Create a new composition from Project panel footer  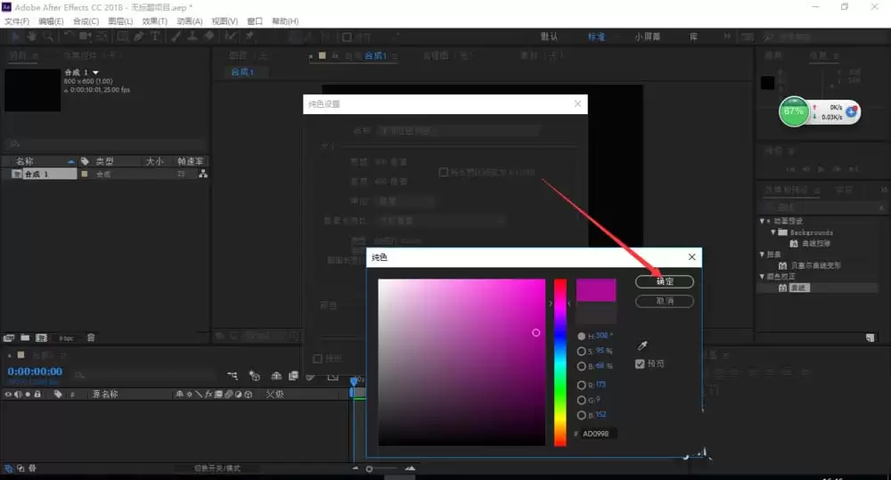tap(42, 338)
